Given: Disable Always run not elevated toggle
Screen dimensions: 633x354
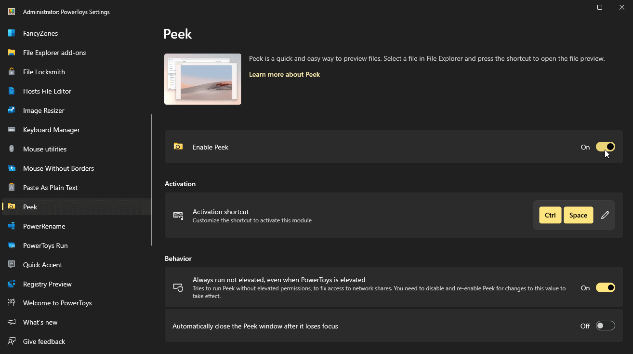Looking at the screenshot, I should pyautogui.click(x=606, y=287).
